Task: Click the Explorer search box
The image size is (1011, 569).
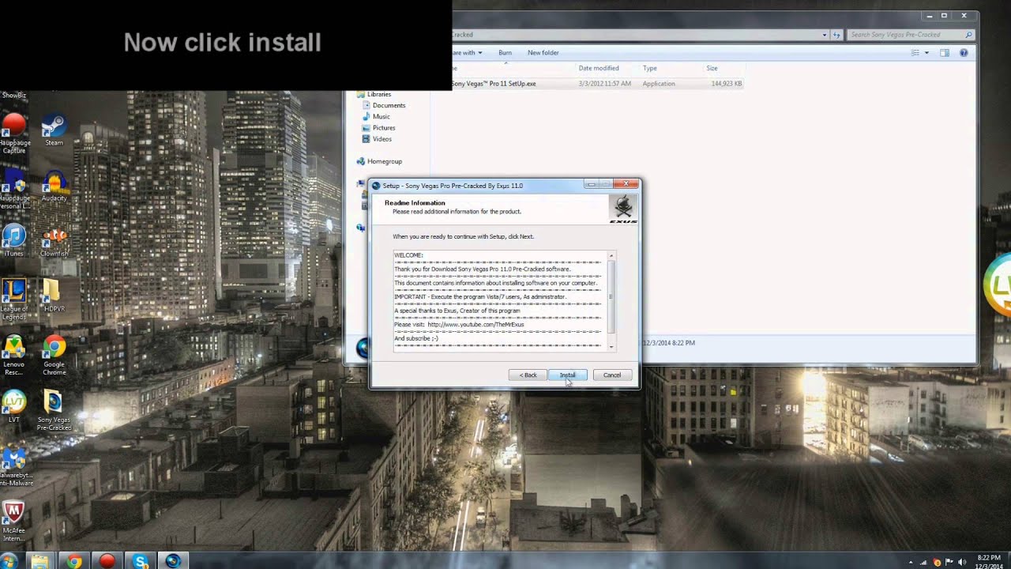Action: pyautogui.click(x=911, y=35)
